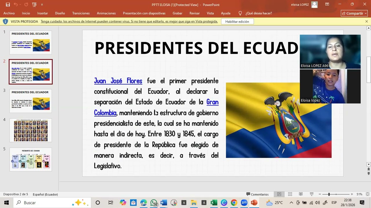Open Google Chrome from the taskbar
371x208 pixels.
click(234, 203)
